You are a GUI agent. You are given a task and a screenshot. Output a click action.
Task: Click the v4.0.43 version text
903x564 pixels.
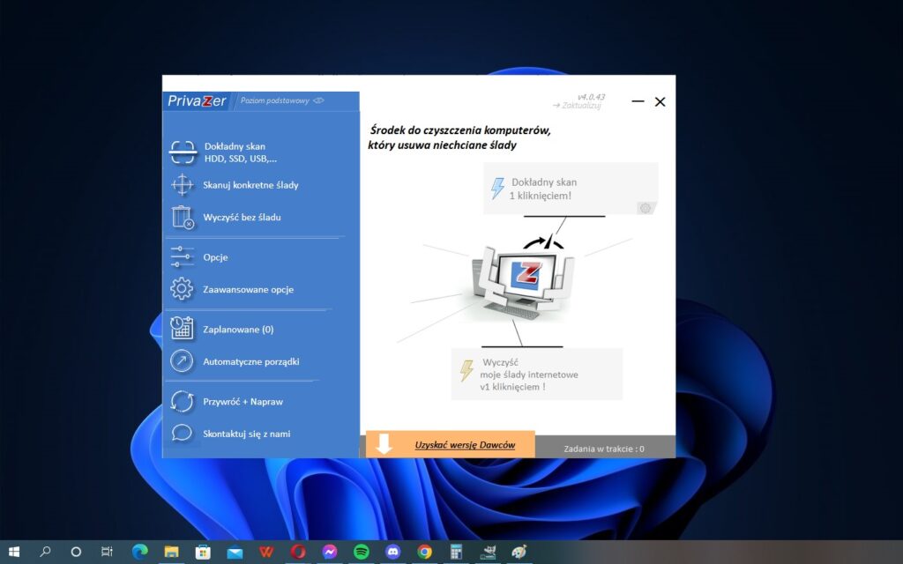[x=592, y=97]
